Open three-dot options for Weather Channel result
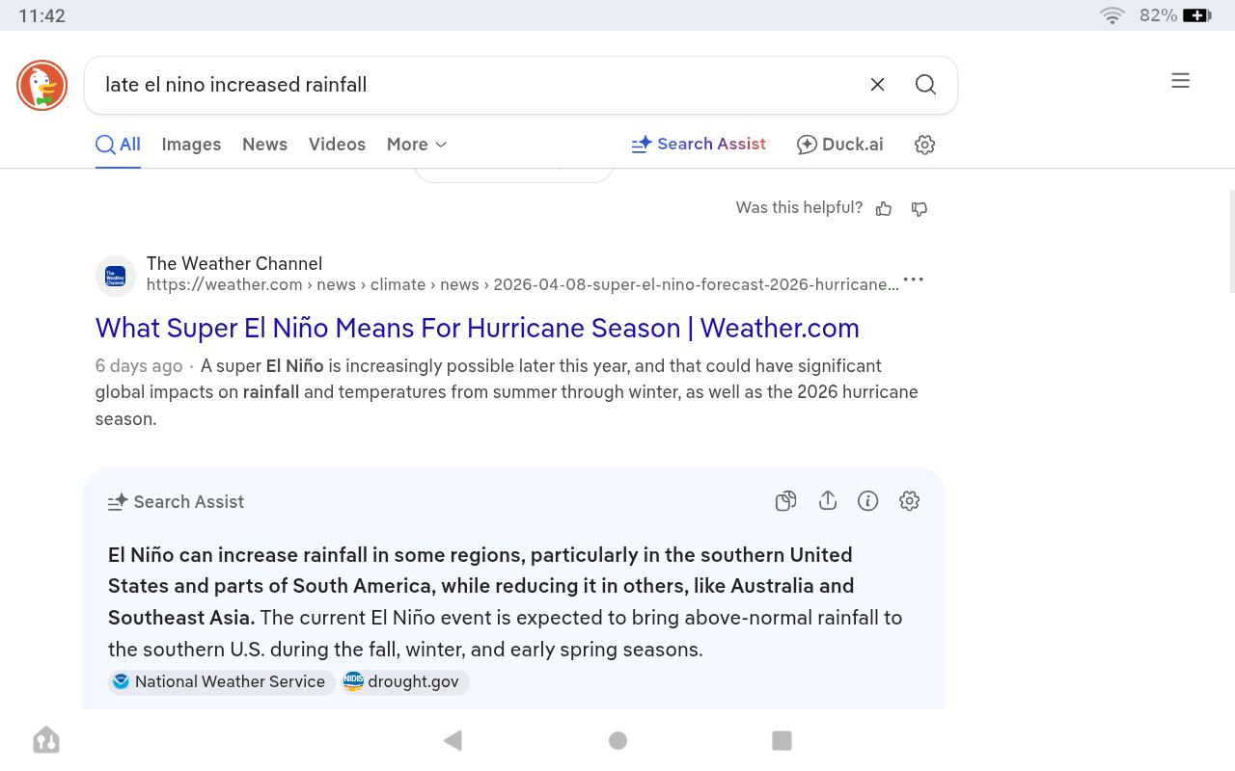The height and width of the screenshot is (771, 1235). coord(913,280)
